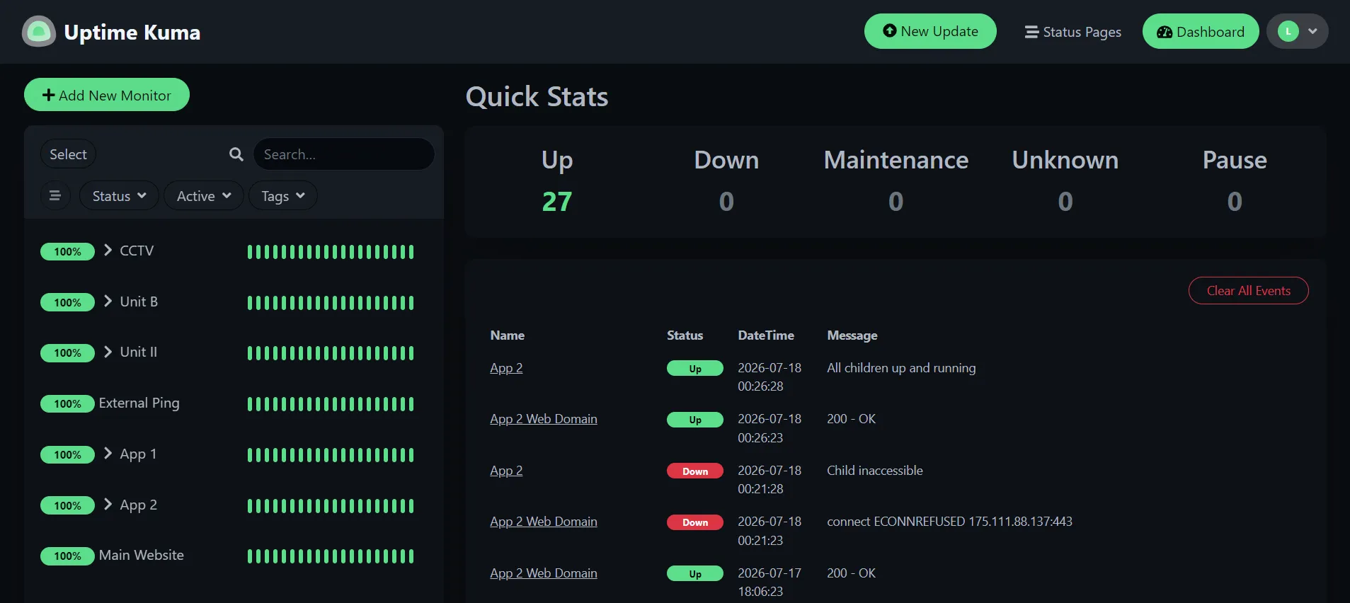Focus the Search input field
This screenshot has height=603, width=1350.
(344, 154)
